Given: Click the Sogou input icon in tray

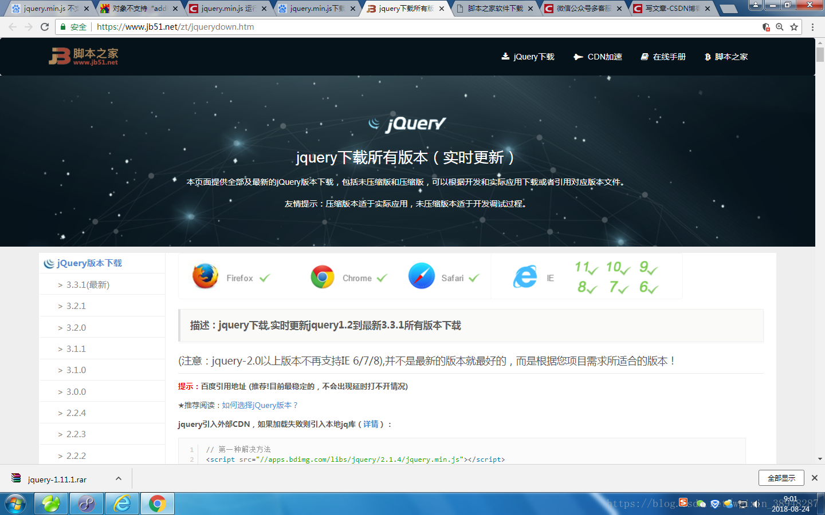Looking at the screenshot, I should [683, 502].
